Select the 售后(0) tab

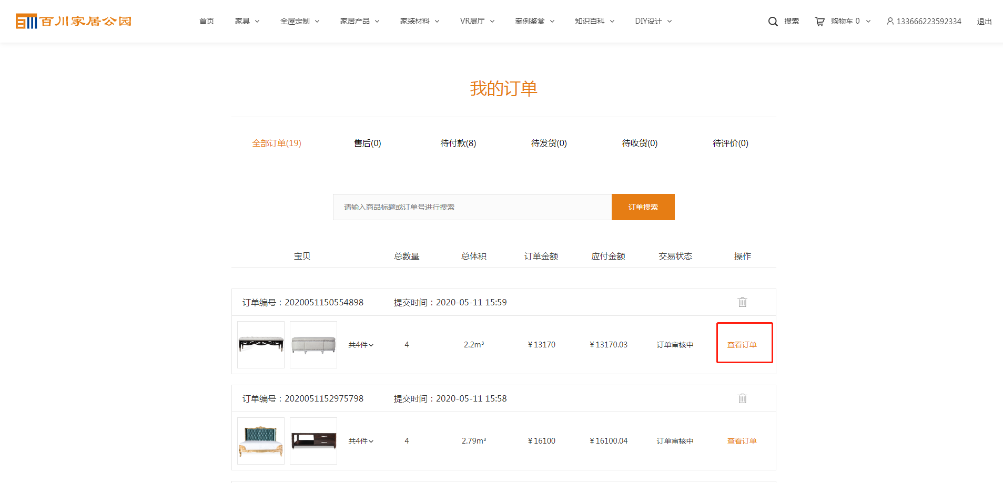pyautogui.click(x=367, y=143)
